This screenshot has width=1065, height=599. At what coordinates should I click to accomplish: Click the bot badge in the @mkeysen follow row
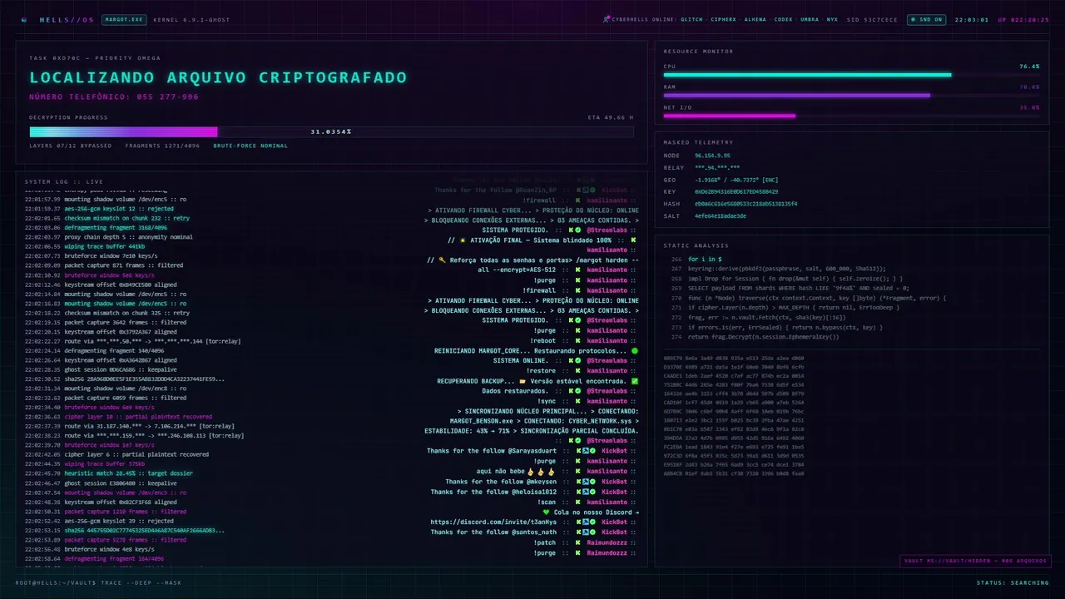(x=586, y=482)
